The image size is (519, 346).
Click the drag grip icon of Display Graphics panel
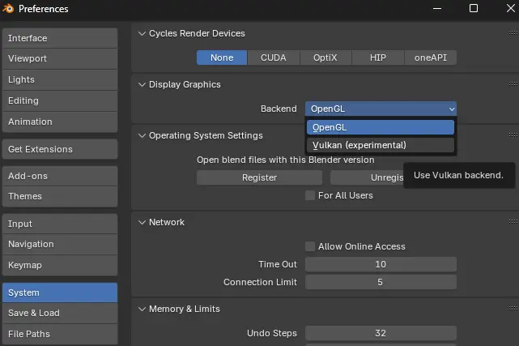513,83
